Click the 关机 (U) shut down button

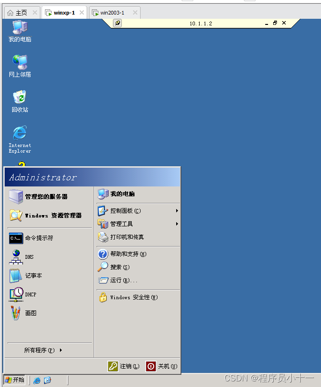[x=162, y=366]
